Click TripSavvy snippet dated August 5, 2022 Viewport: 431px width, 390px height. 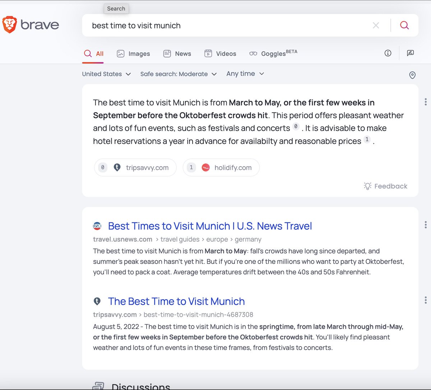click(248, 337)
